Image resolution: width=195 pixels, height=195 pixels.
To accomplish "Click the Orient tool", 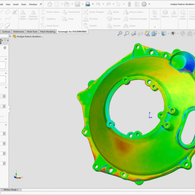I will 174,14.
